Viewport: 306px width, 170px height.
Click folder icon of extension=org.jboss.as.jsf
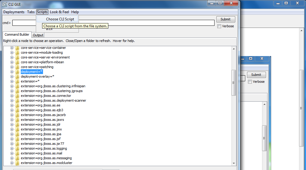17,139
